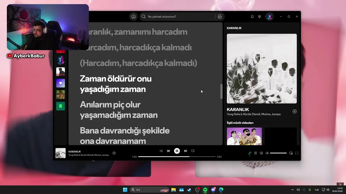
Task: Open the KARANLIK album art in side panel
Action: coord(262,68)
